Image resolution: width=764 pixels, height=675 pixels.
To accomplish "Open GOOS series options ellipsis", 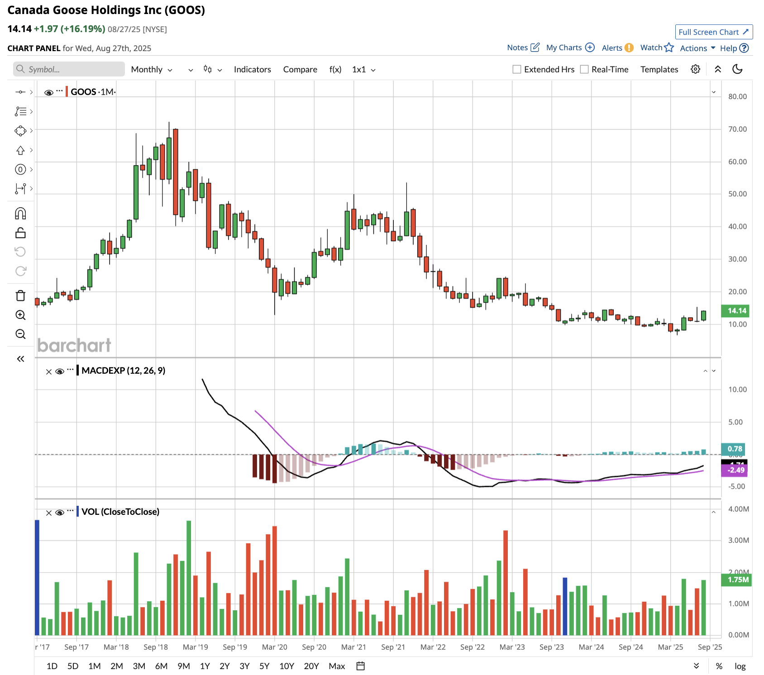I will point(60,90).
